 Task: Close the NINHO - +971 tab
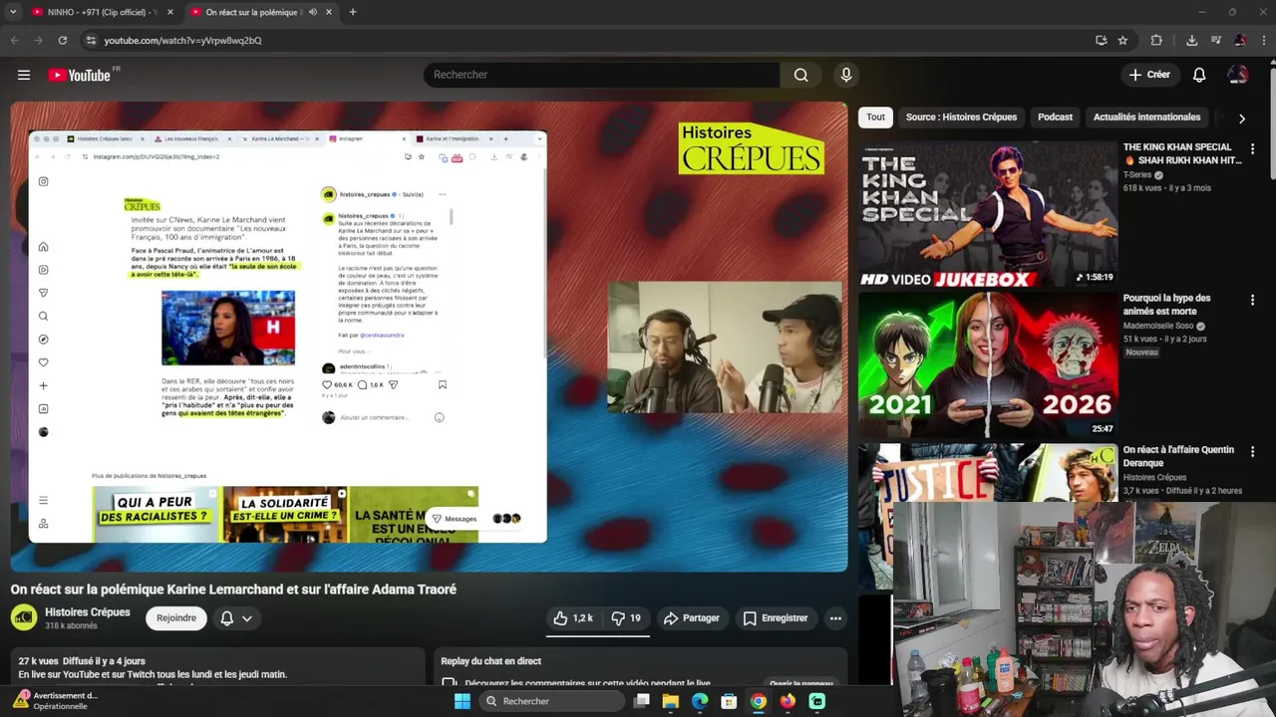[170, 12]
